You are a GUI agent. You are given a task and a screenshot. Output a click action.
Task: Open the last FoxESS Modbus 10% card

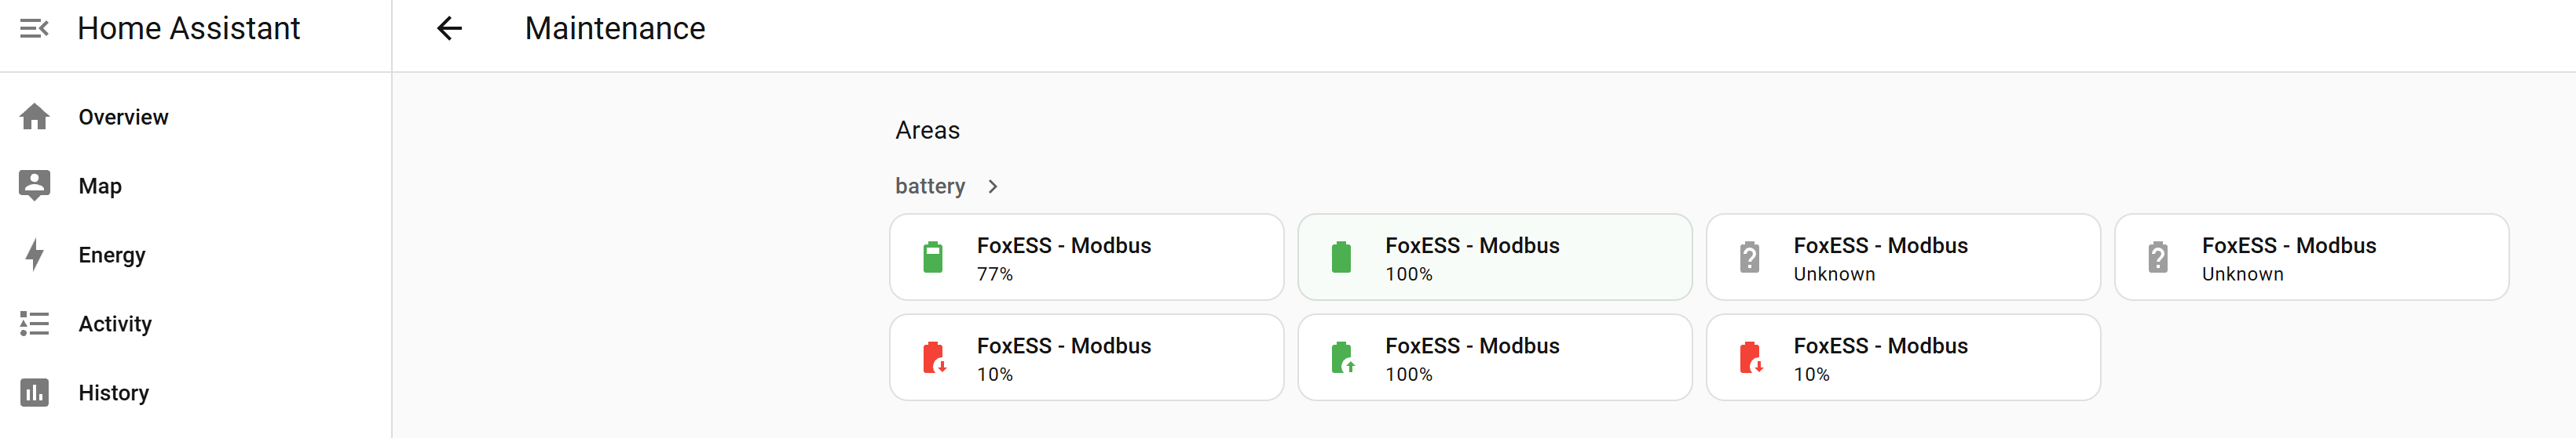[1903, 357]
